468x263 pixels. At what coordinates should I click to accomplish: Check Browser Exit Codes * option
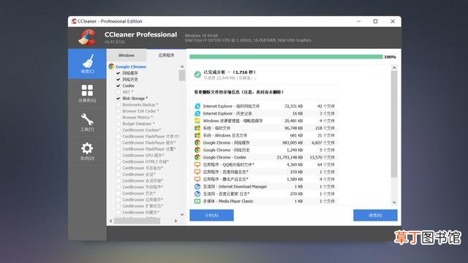118,111
